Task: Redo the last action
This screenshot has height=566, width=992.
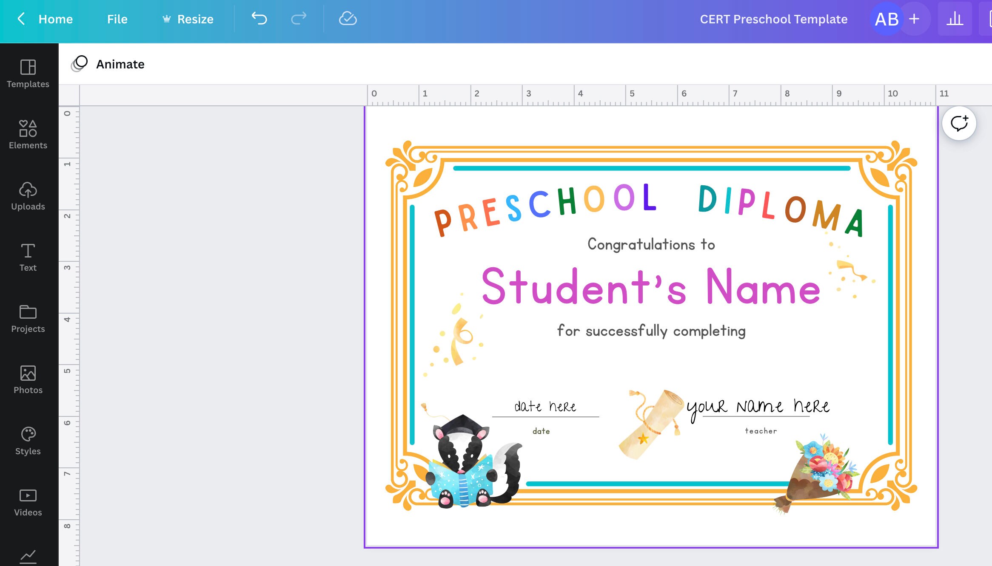Action: click(x=299, y=19)
